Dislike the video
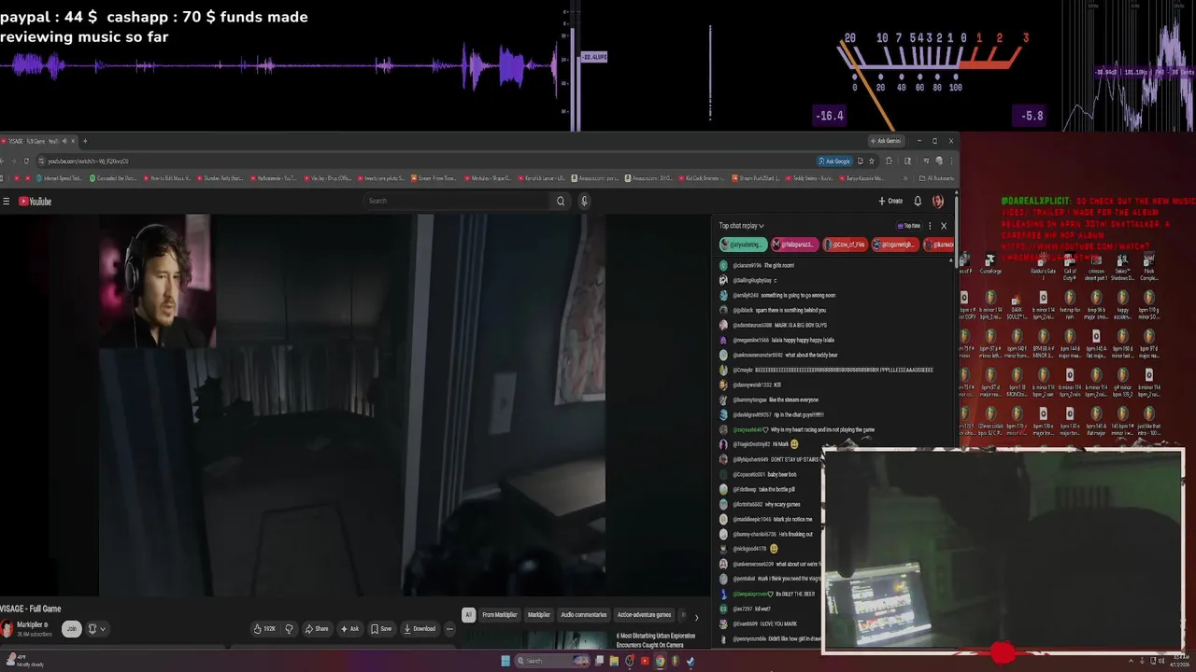The height and width of the screenshot is (672, 1196). click(x=289, y=629)
